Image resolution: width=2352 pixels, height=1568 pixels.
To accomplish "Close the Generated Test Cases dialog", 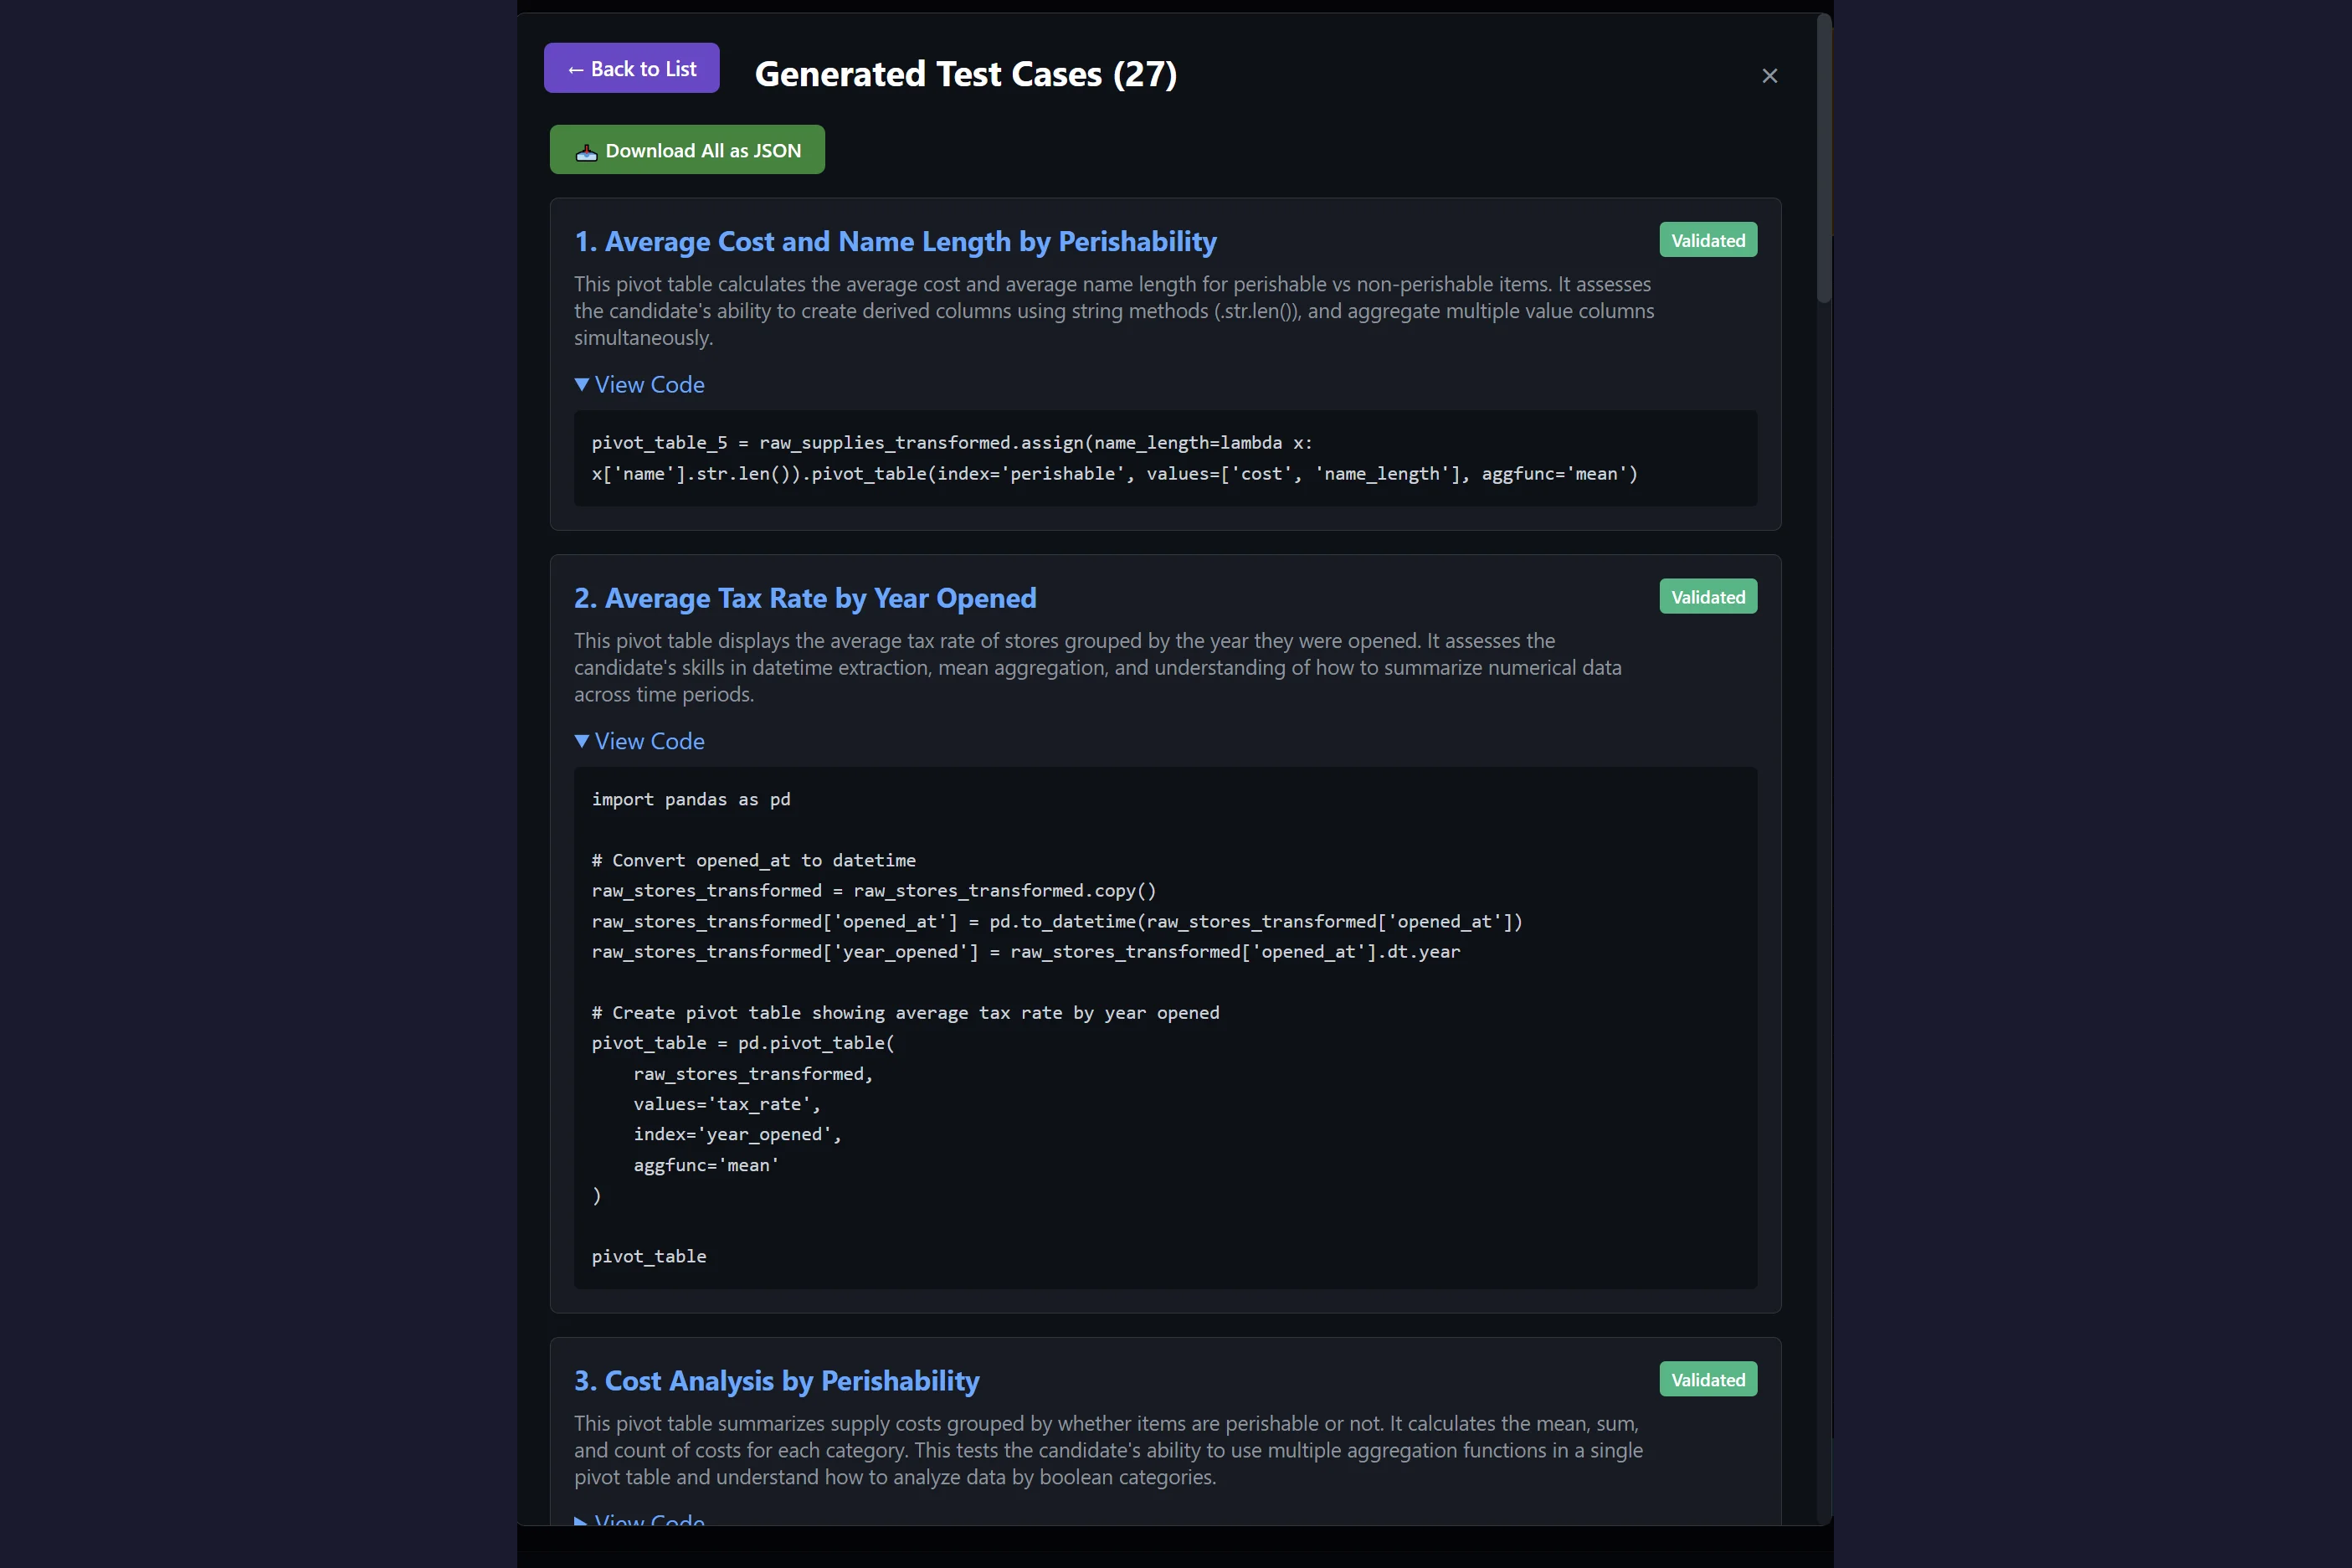I will click(x=1769, y=75).
